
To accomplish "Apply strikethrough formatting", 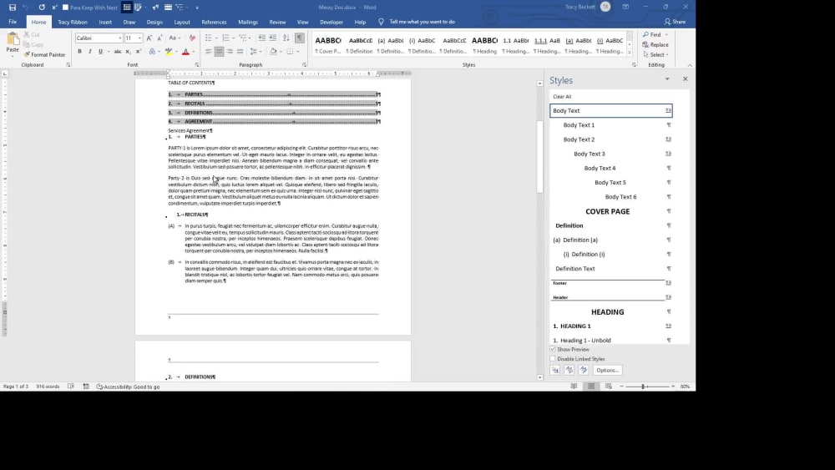I will [117, 52].
